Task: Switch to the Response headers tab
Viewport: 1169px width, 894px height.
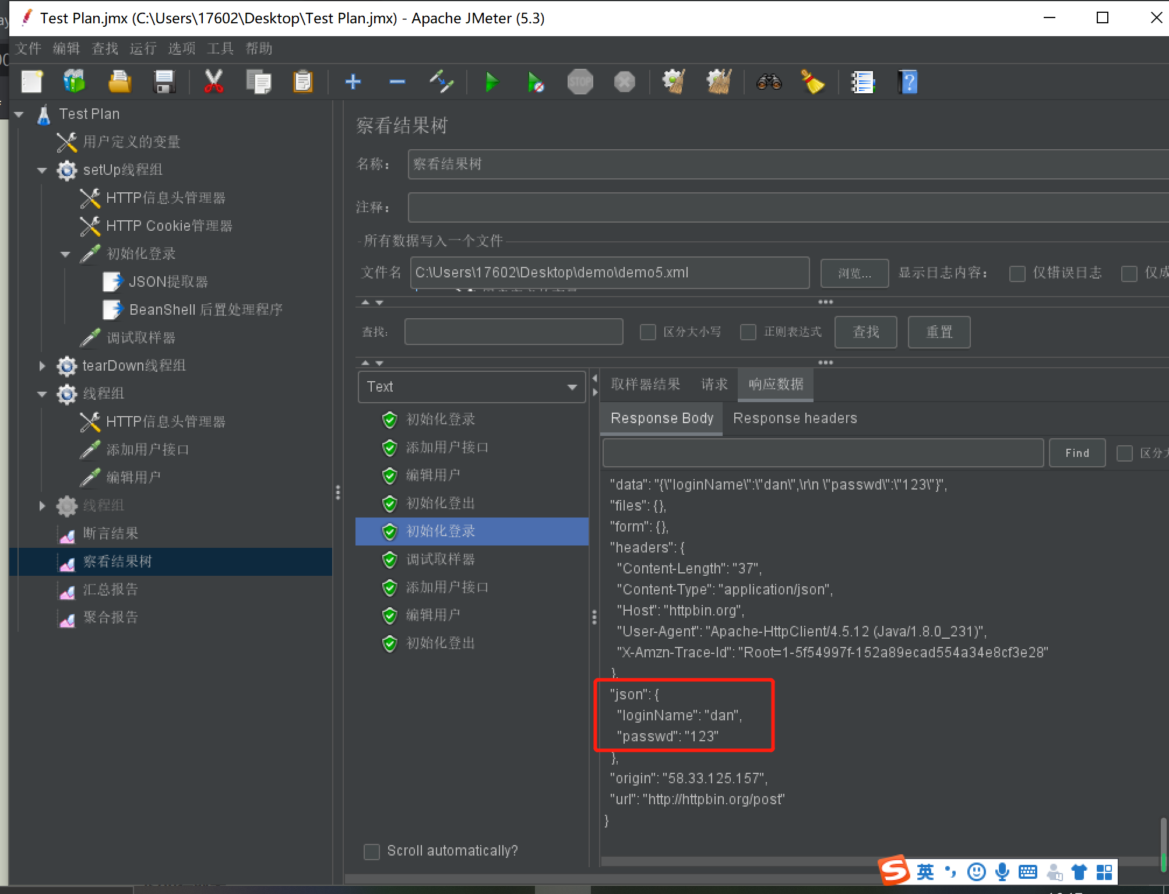Action: [795, 418]
